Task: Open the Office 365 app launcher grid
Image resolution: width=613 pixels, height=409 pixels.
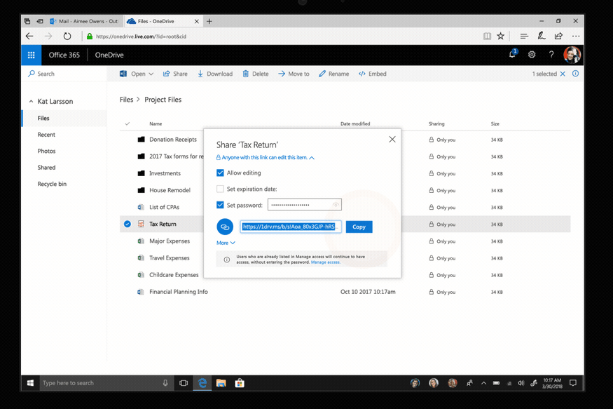Action: point(32,55)
